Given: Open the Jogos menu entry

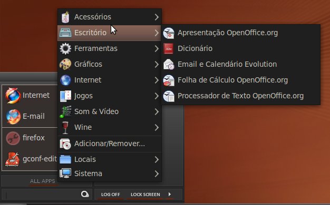Looking at the screenshot, I should pyautogui.click(x=110, y=96).
